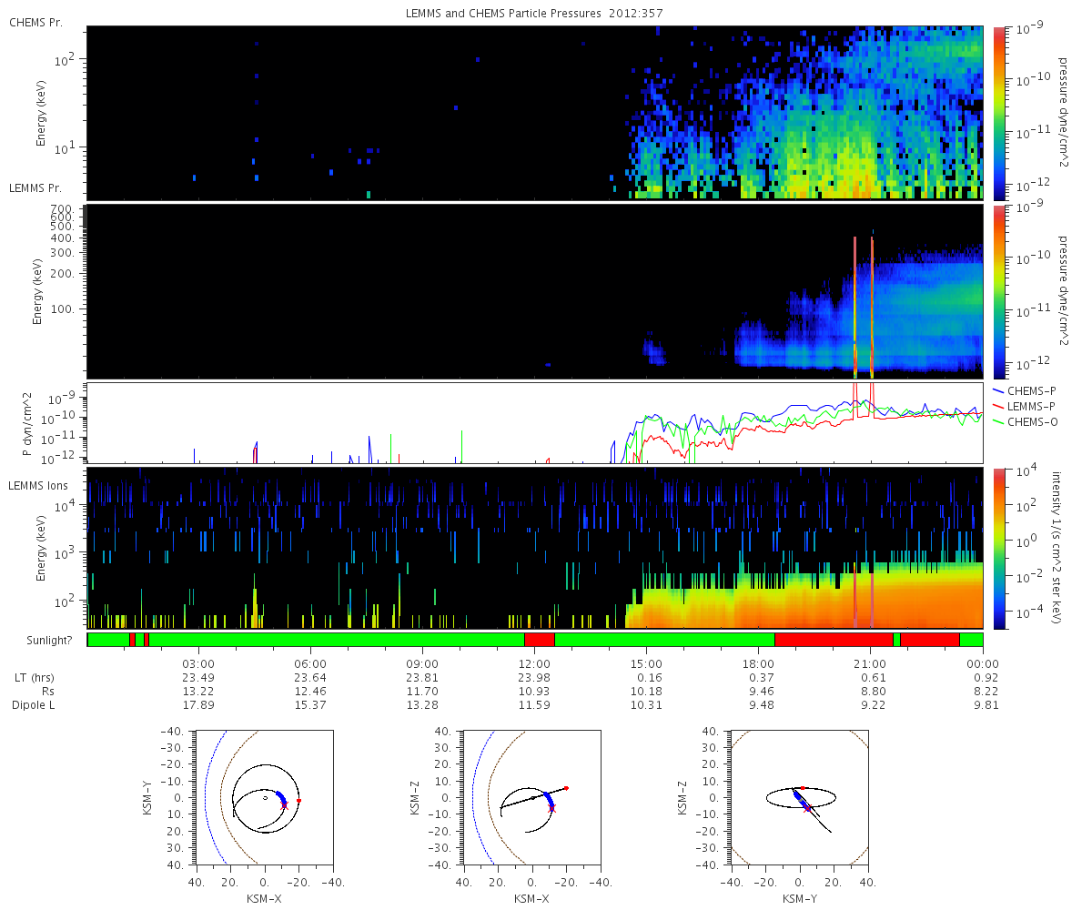The height and width of the screenshot is (910, 1092).
Task: Click the plot title 'LEMMS and CHEMS Particle Pressures 2012:357'
Action: [x=535, y=15]
